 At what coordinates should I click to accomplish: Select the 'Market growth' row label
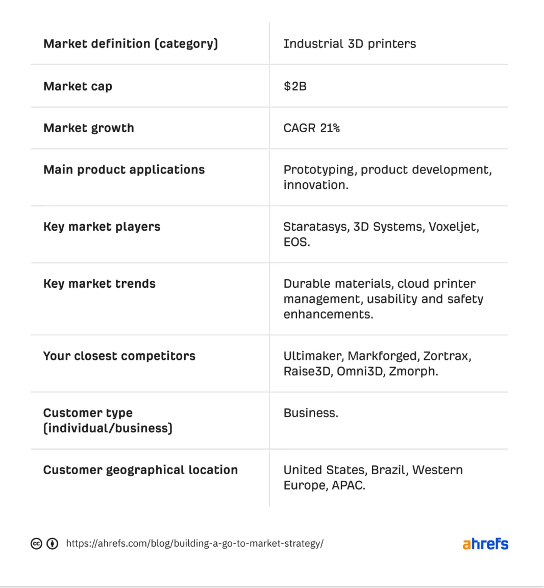[88, 128]
